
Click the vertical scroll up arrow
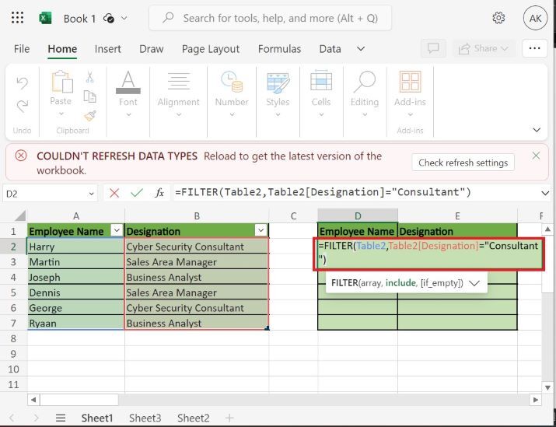[x=547, y=229]
